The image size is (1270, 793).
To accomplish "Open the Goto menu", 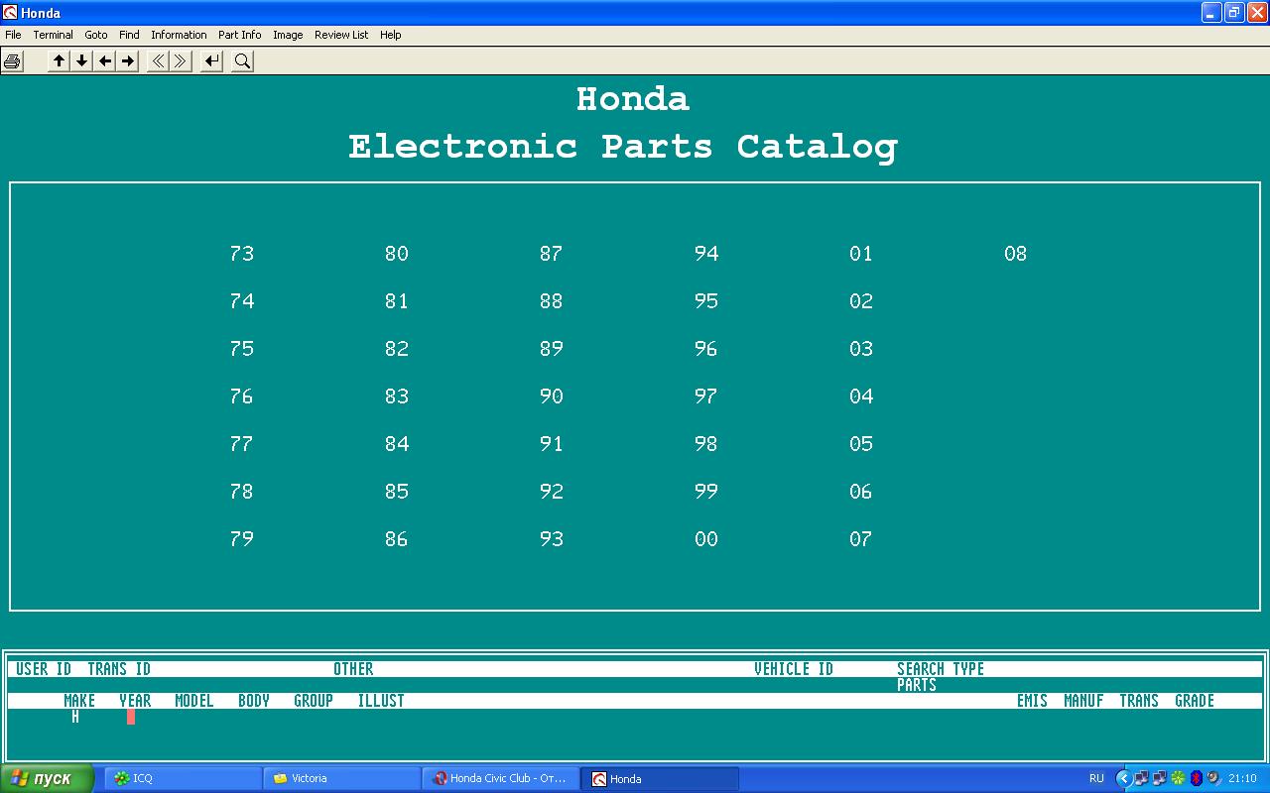I will click(x=96, y=35).
